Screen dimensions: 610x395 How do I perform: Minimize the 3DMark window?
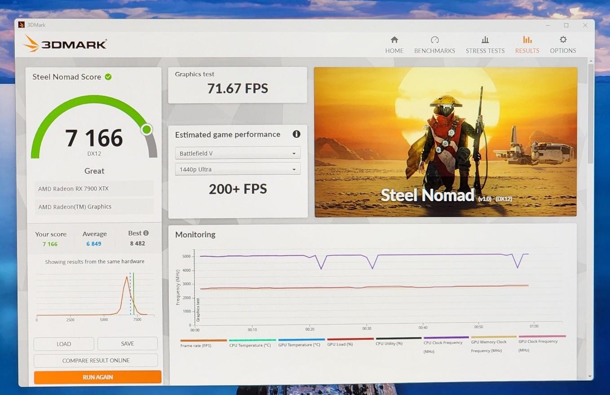[547, 26]
